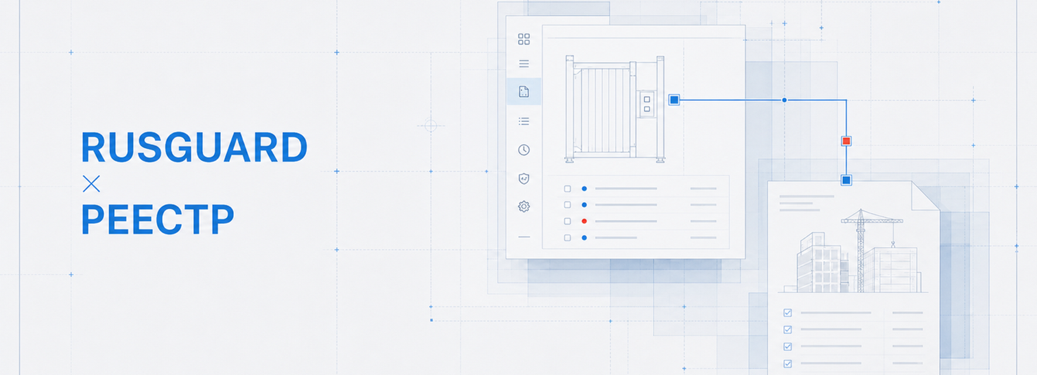Click blue connector square above document page
The width and height of the screenshot is (1037, 375).
click(x=846, y=180)
